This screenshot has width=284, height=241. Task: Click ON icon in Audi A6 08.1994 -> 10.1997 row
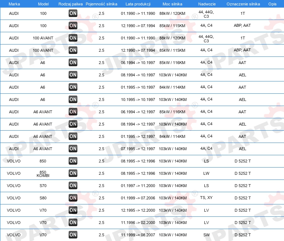point(73,75)
